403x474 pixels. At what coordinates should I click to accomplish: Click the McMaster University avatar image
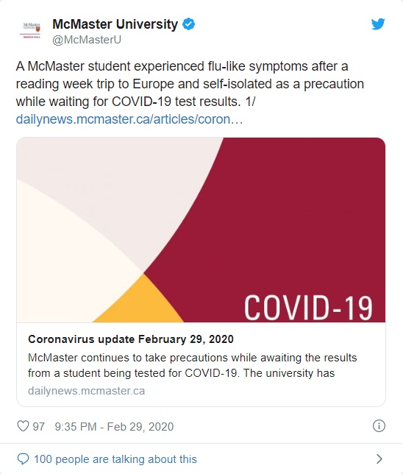coord(32,30)
